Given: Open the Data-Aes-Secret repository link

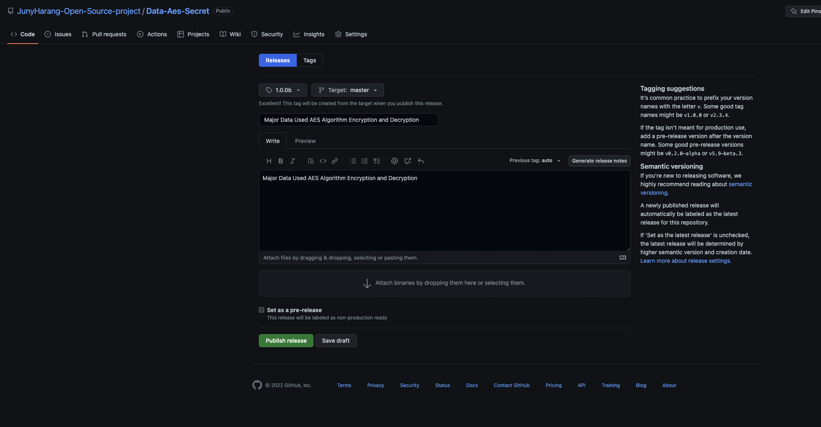Looking at the screenshot, I should (x=178, y=11).
